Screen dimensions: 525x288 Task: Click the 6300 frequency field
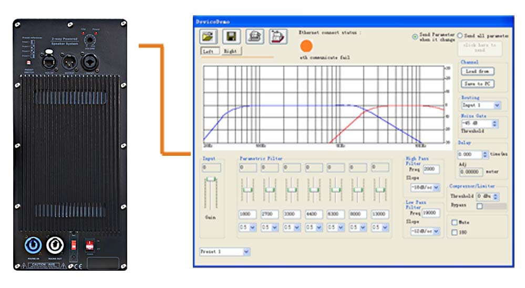(336, 214)
